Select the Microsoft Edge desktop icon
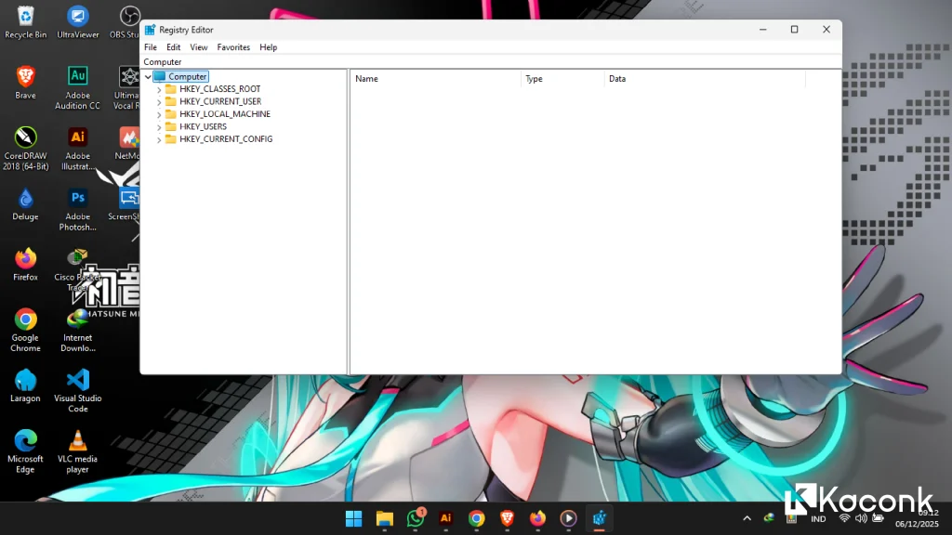 pyautogui.click(x=25, y=452)
